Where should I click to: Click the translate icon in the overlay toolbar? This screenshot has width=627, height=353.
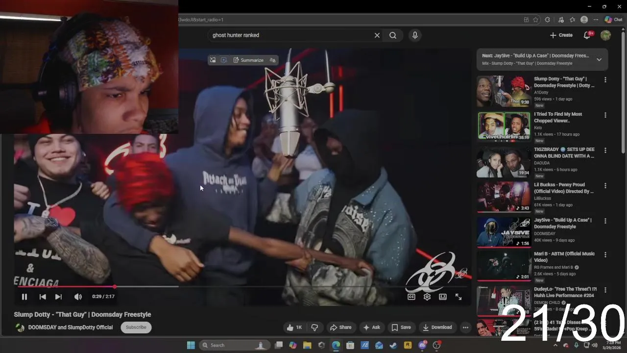point(273,60)
